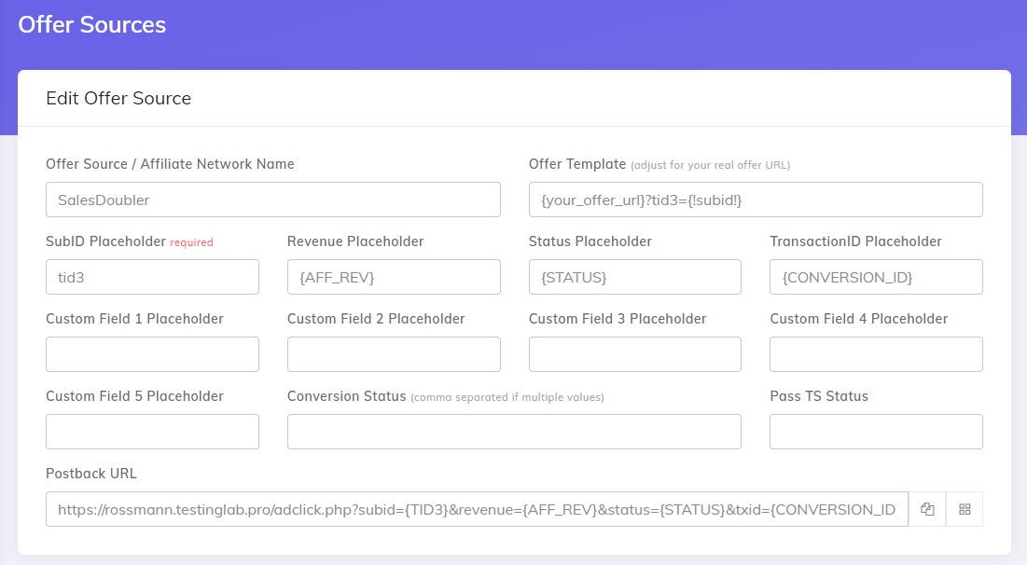Select the Revenue Placeholder input {AFF_REV}
Image resolution: width=1027 pixels, height=565 pixels.
(x=394, y=277)
